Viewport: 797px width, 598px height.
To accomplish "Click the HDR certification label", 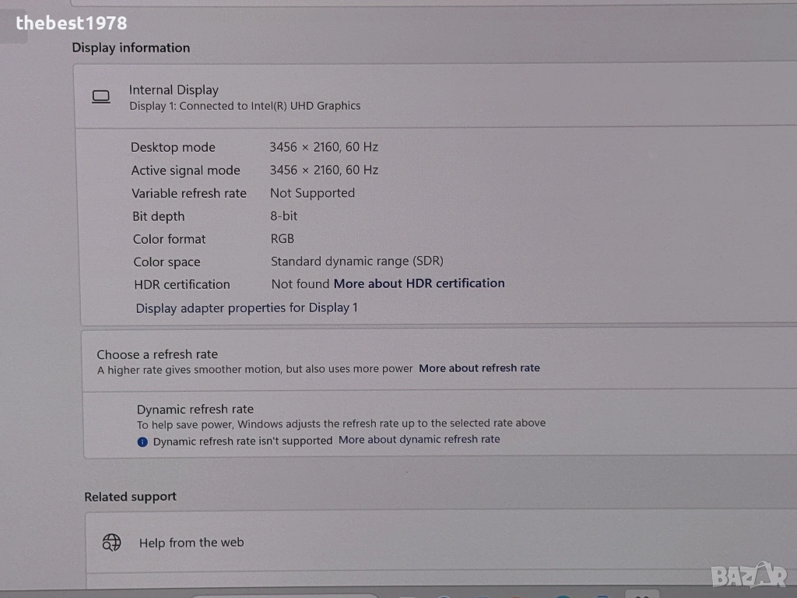I will point(182,284).
